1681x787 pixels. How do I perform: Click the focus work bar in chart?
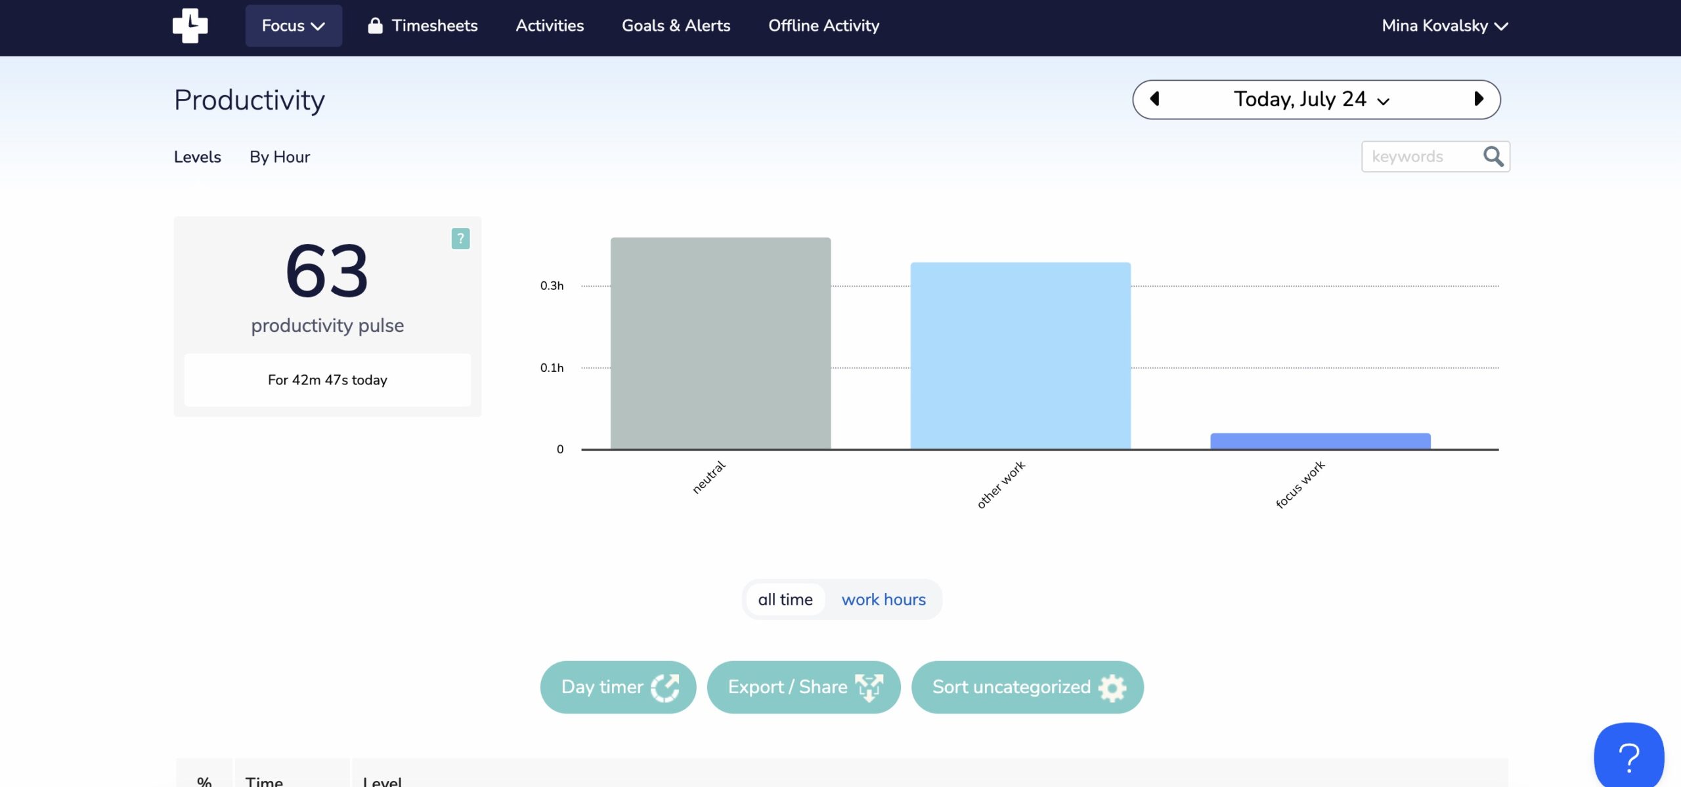(x=1321, y=441)
